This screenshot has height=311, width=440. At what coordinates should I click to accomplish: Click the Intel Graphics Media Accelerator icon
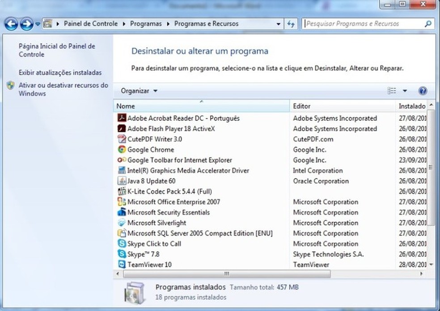tap(122, 170)
